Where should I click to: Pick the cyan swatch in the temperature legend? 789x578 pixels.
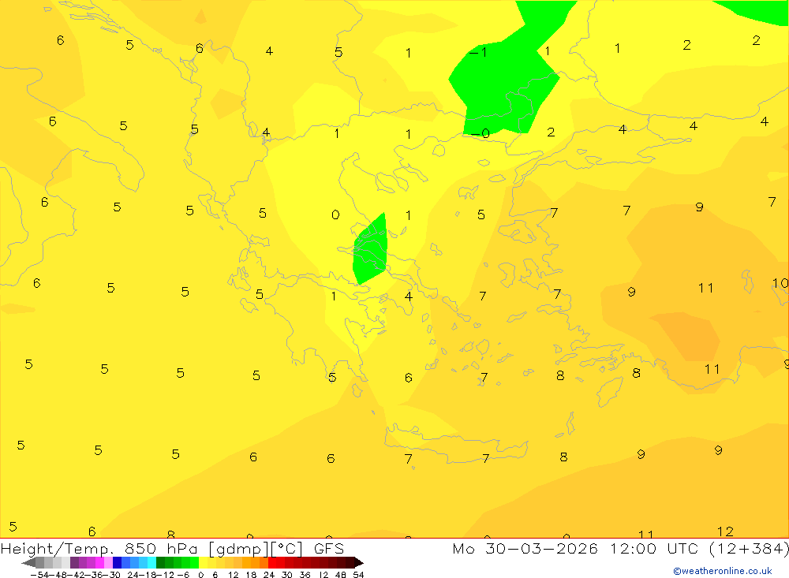(x=151, y=562)
